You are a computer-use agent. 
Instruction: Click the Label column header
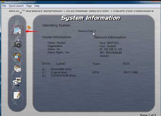click(61, 64)
